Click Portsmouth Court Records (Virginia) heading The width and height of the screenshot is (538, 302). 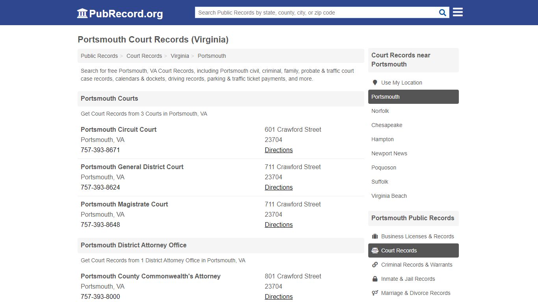(153, 40)
